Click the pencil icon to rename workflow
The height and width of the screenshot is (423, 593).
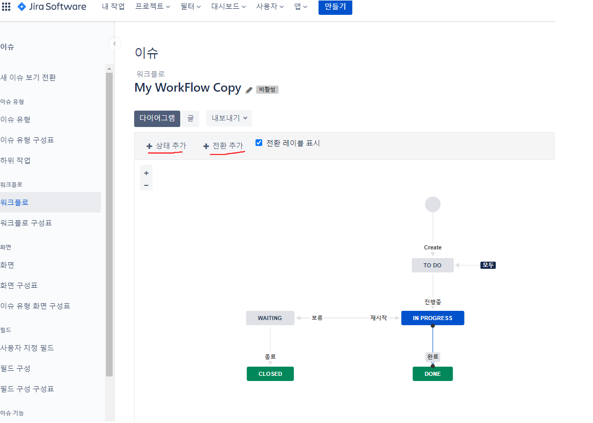(248, 90)
